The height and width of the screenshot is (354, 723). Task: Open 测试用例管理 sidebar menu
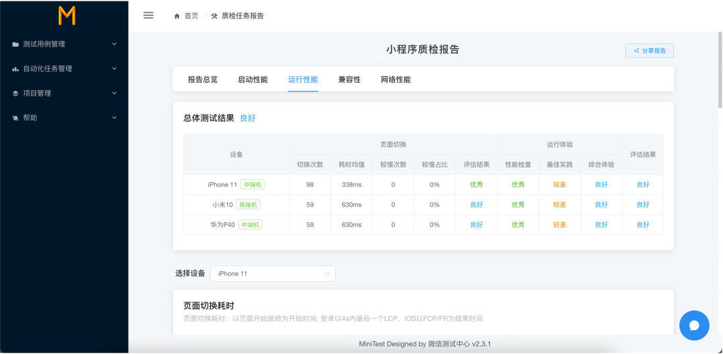pos(64,44)
